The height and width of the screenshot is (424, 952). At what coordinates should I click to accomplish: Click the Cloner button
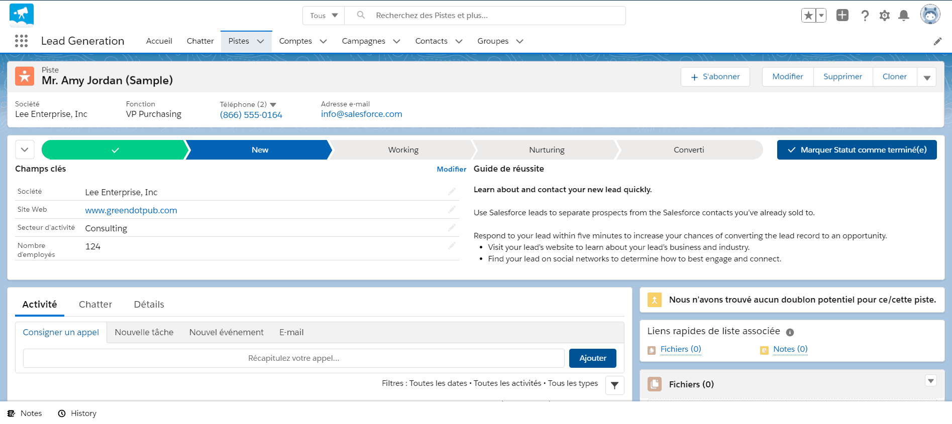895,77
